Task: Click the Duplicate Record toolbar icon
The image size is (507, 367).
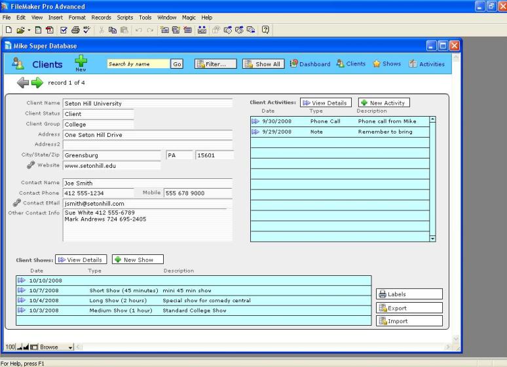Action: click(176, 30)
